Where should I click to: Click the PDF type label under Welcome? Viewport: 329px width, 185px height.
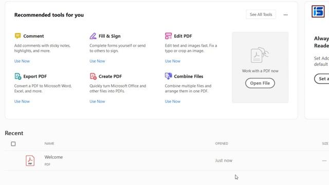[x=47, y=164]
